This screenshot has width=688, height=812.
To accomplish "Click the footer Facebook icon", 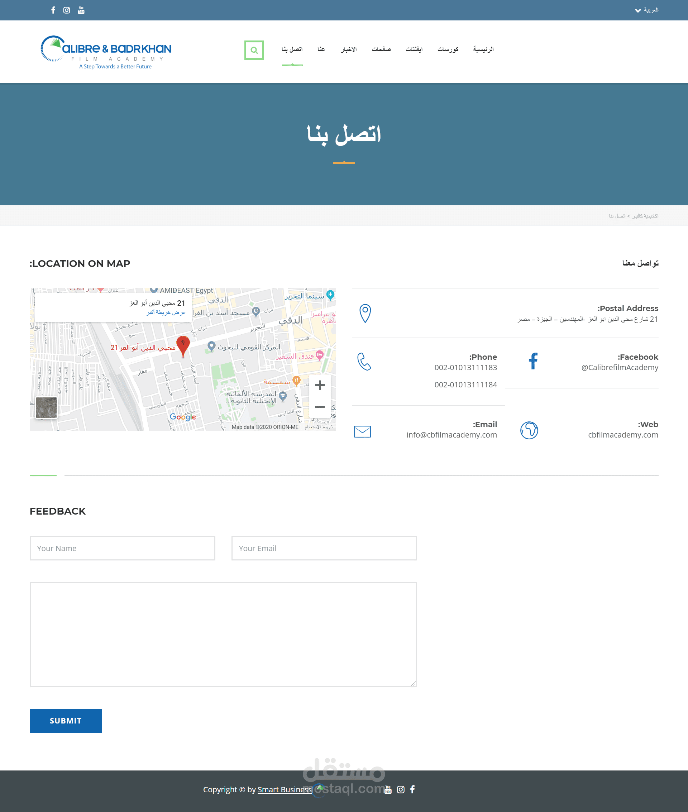I will click(413, 789).
